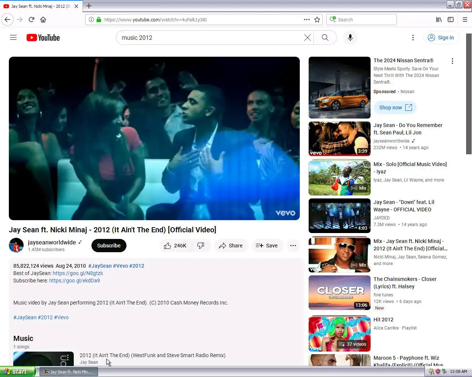This screenshot has width=472, height=377.
Task: Open the lower #2012 hashtag
Action: click(45, 317)
